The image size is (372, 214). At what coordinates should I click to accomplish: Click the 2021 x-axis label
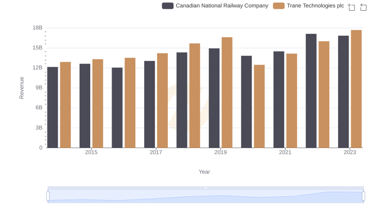pos(285,152)
